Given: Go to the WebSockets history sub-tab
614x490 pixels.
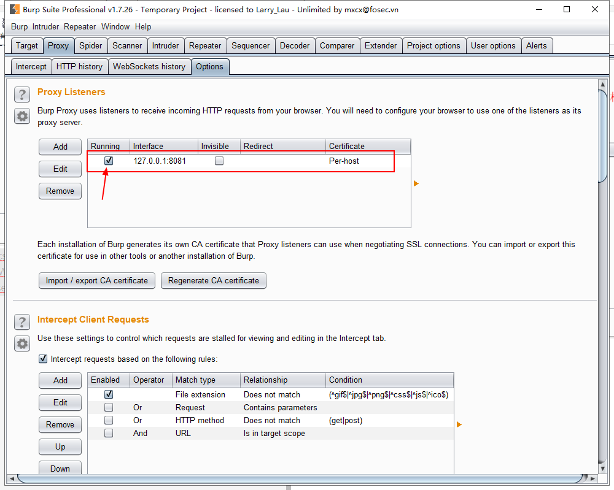Looking at the screenshot, I should point(149,66).
